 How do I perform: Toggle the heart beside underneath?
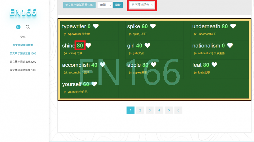click(x=233, y=26)
